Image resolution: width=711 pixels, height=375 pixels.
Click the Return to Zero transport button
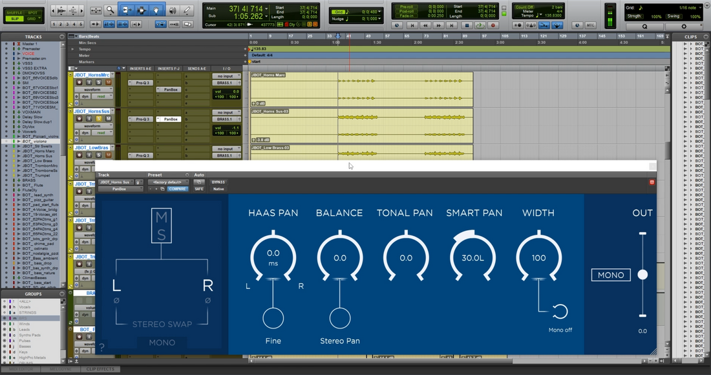[412, 25]
